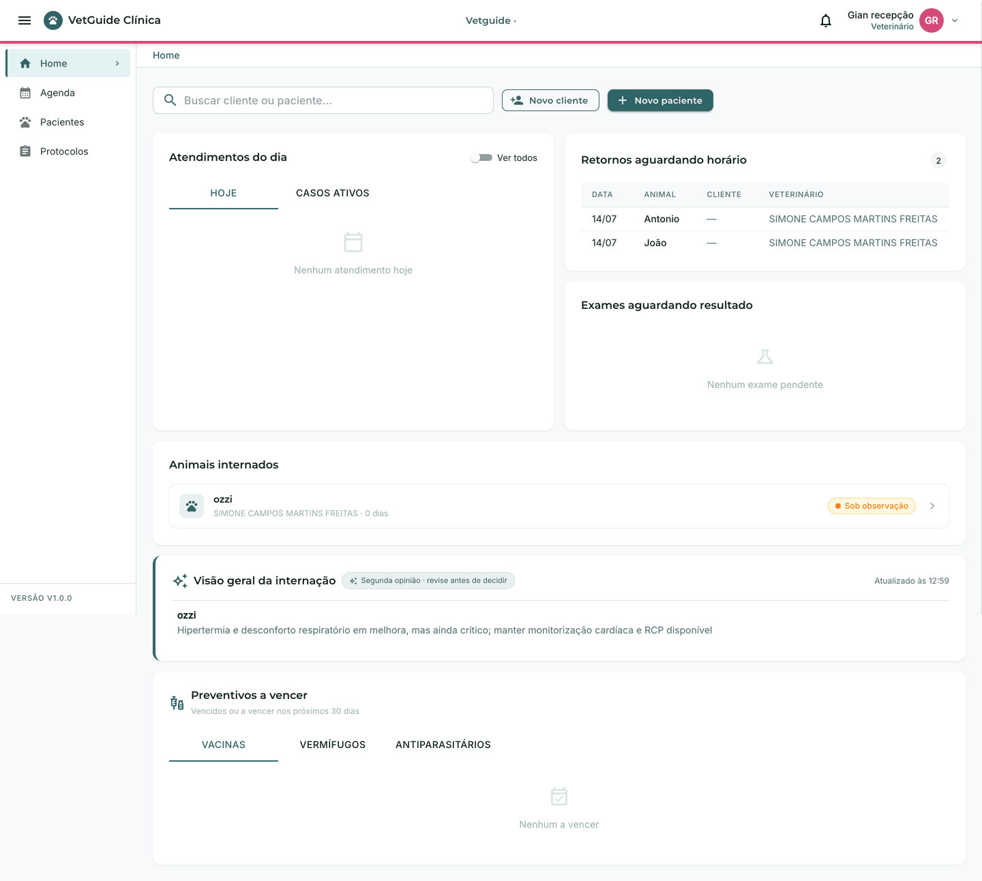Expand the Home sidebar chevron
This screenshot has width=982, height=881.
click(x=117, y=63)
